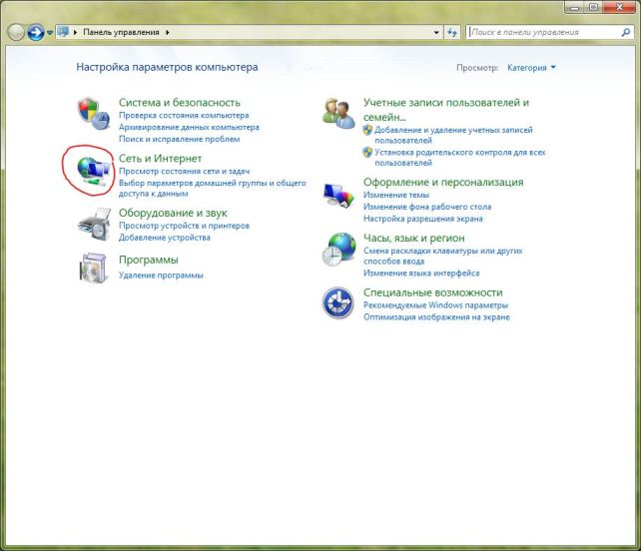Viewport: 641px width, 551px height.
Task: Open the Ease of Access blue circle icon
Action: [x=338, y=302]
